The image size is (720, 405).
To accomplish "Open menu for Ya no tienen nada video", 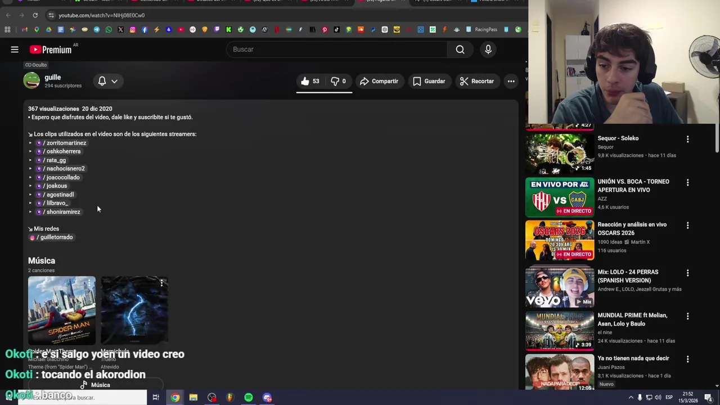I will [687, 359].
